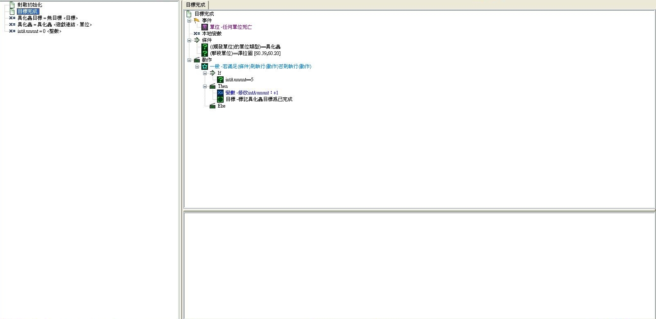Viewport: 656px width, 319px height.
Task: Switch to the 目標完成 tab
Action: 196,5
